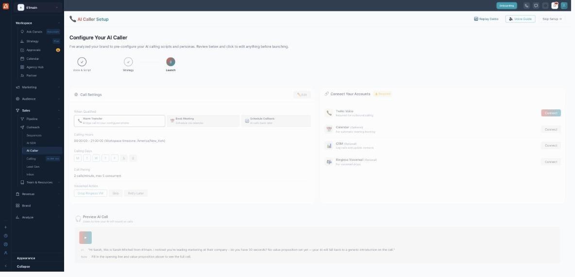Click the collapse arrow icon at rail bottom

point(5,266)
